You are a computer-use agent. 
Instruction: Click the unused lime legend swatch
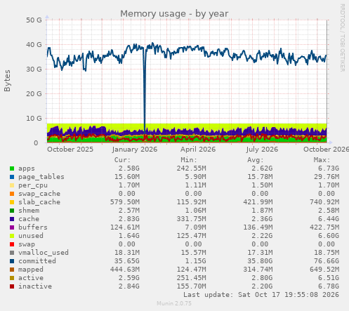[12, 236]
